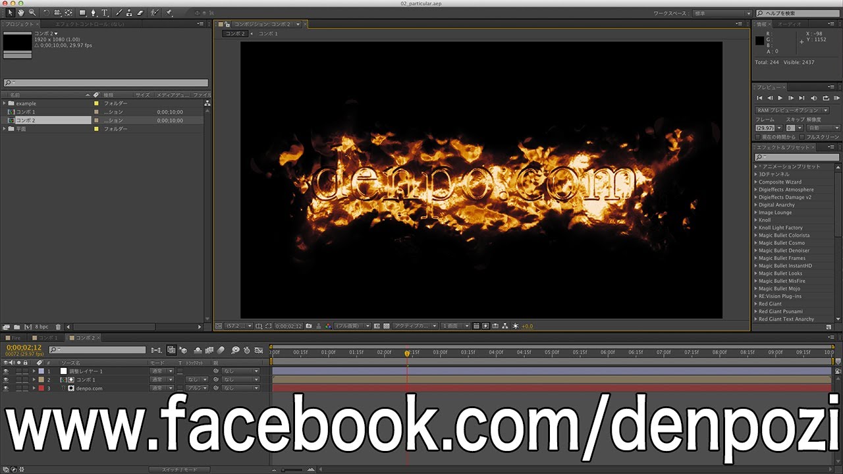Click the region of interest icon
This screenshot has width=843, height=474.
378,326
